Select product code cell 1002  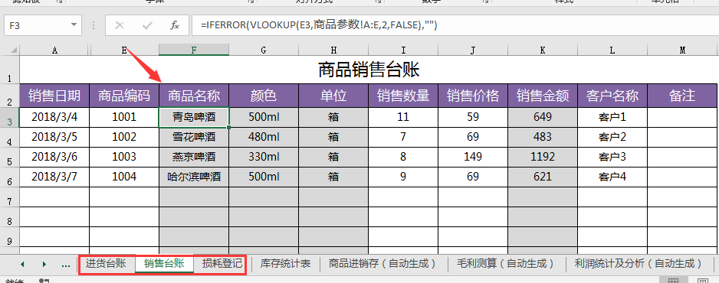coord(124,137)
